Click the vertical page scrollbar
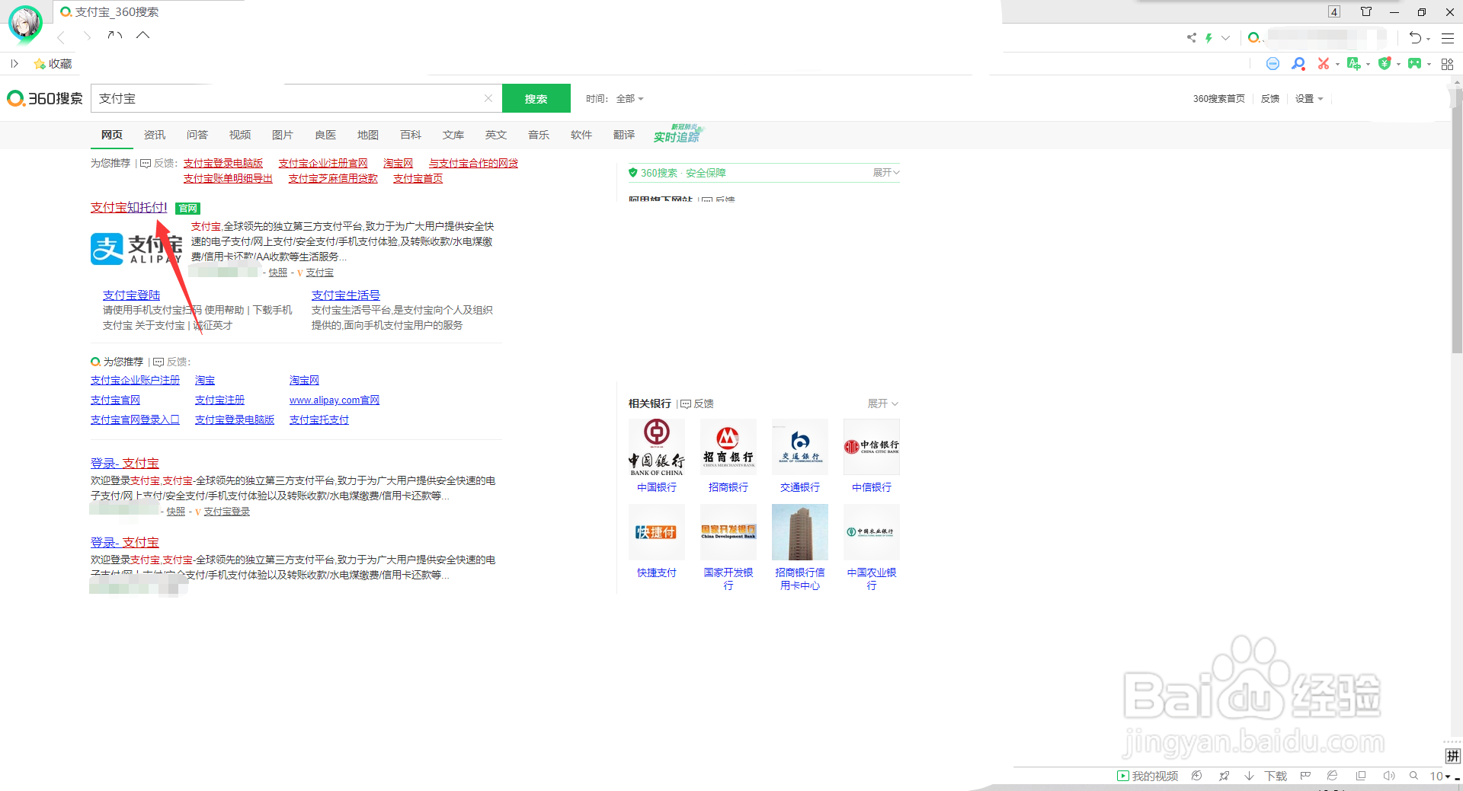Viewport: 1463px width, 791px height. click(1456, 219)
